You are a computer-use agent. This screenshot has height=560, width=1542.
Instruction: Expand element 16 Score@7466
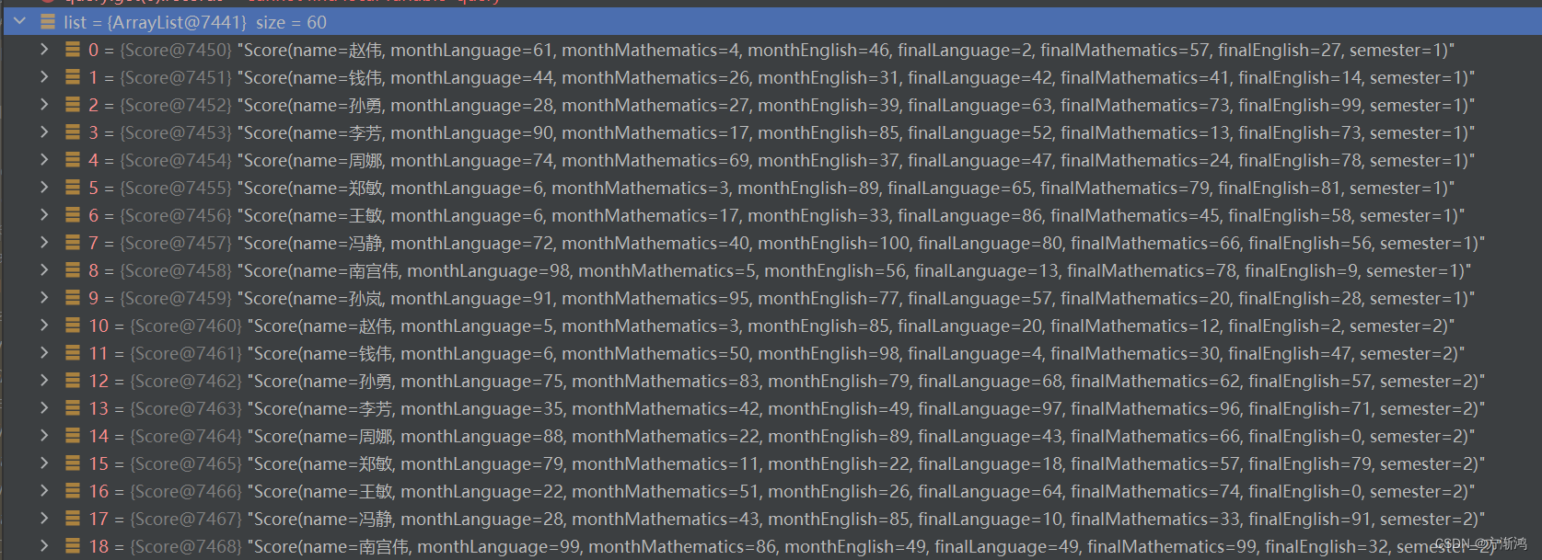[x=44, y=491]
